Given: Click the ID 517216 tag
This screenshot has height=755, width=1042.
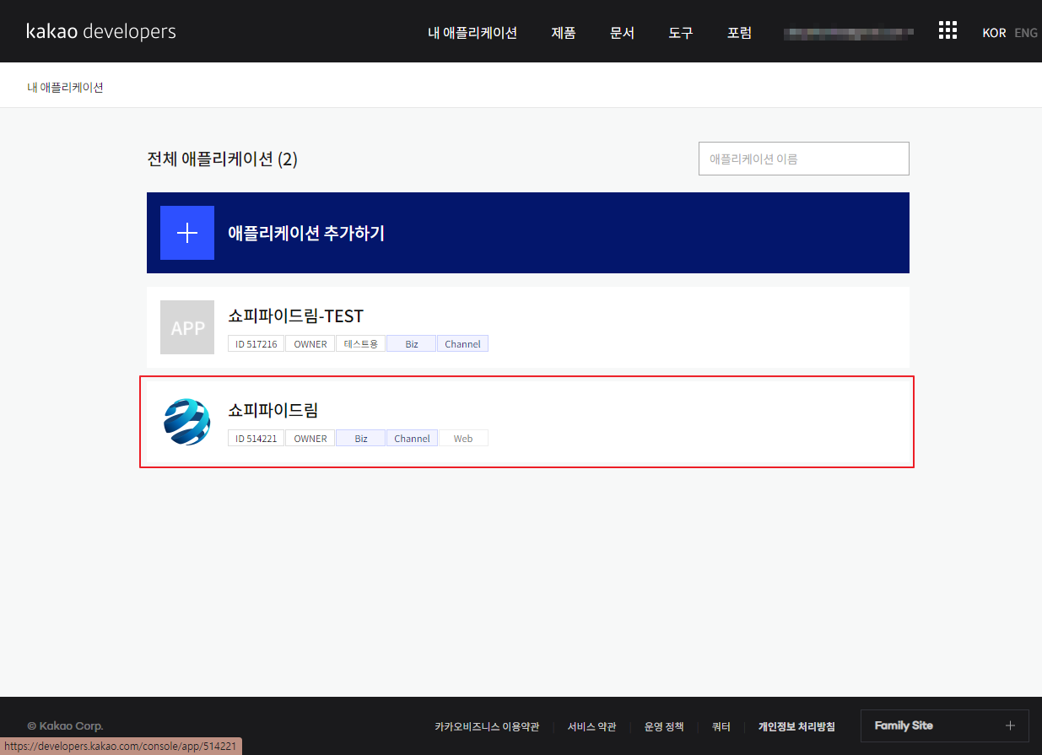Looking at the screenshot, I should click(256, 343).
